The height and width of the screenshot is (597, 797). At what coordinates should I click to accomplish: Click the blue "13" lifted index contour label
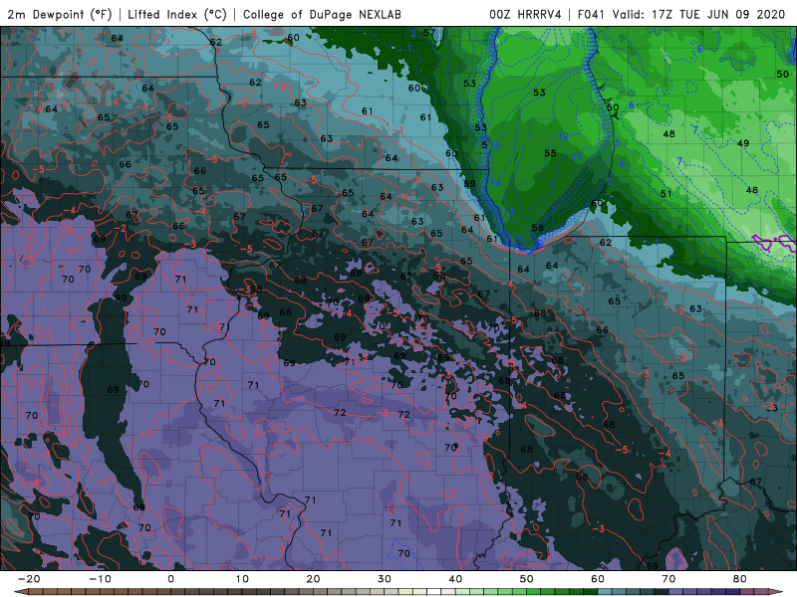[509, 212]
